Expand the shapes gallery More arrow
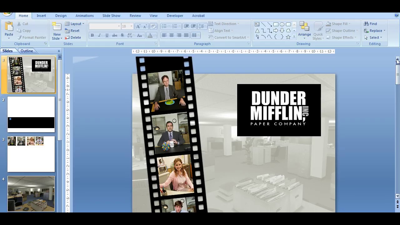400x225 pixels. (x=294, y=37)
